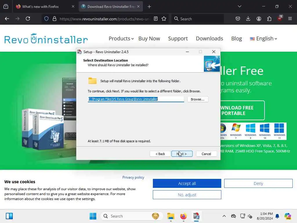Expand the English language dropdown
Screen dimensions: 297x223
click(x=263, y=39)
